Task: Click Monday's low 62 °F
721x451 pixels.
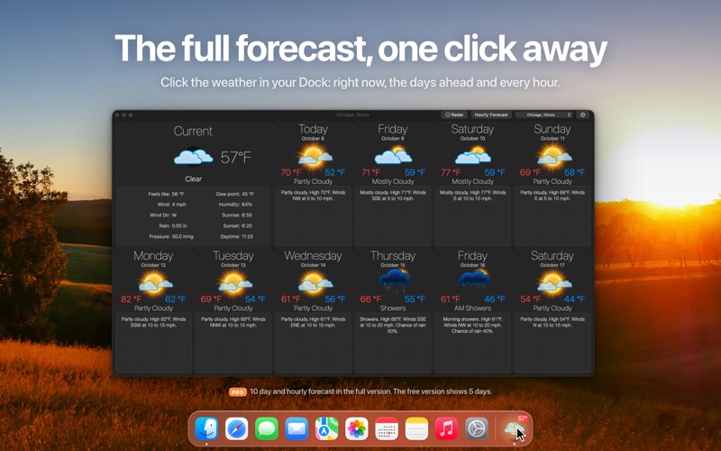Action: [x=175, y=299]
